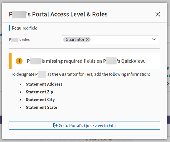The image size is (170, 142).
Task: Click the Statement City list item
Action: pyautogui.click(x=40, y=100)
